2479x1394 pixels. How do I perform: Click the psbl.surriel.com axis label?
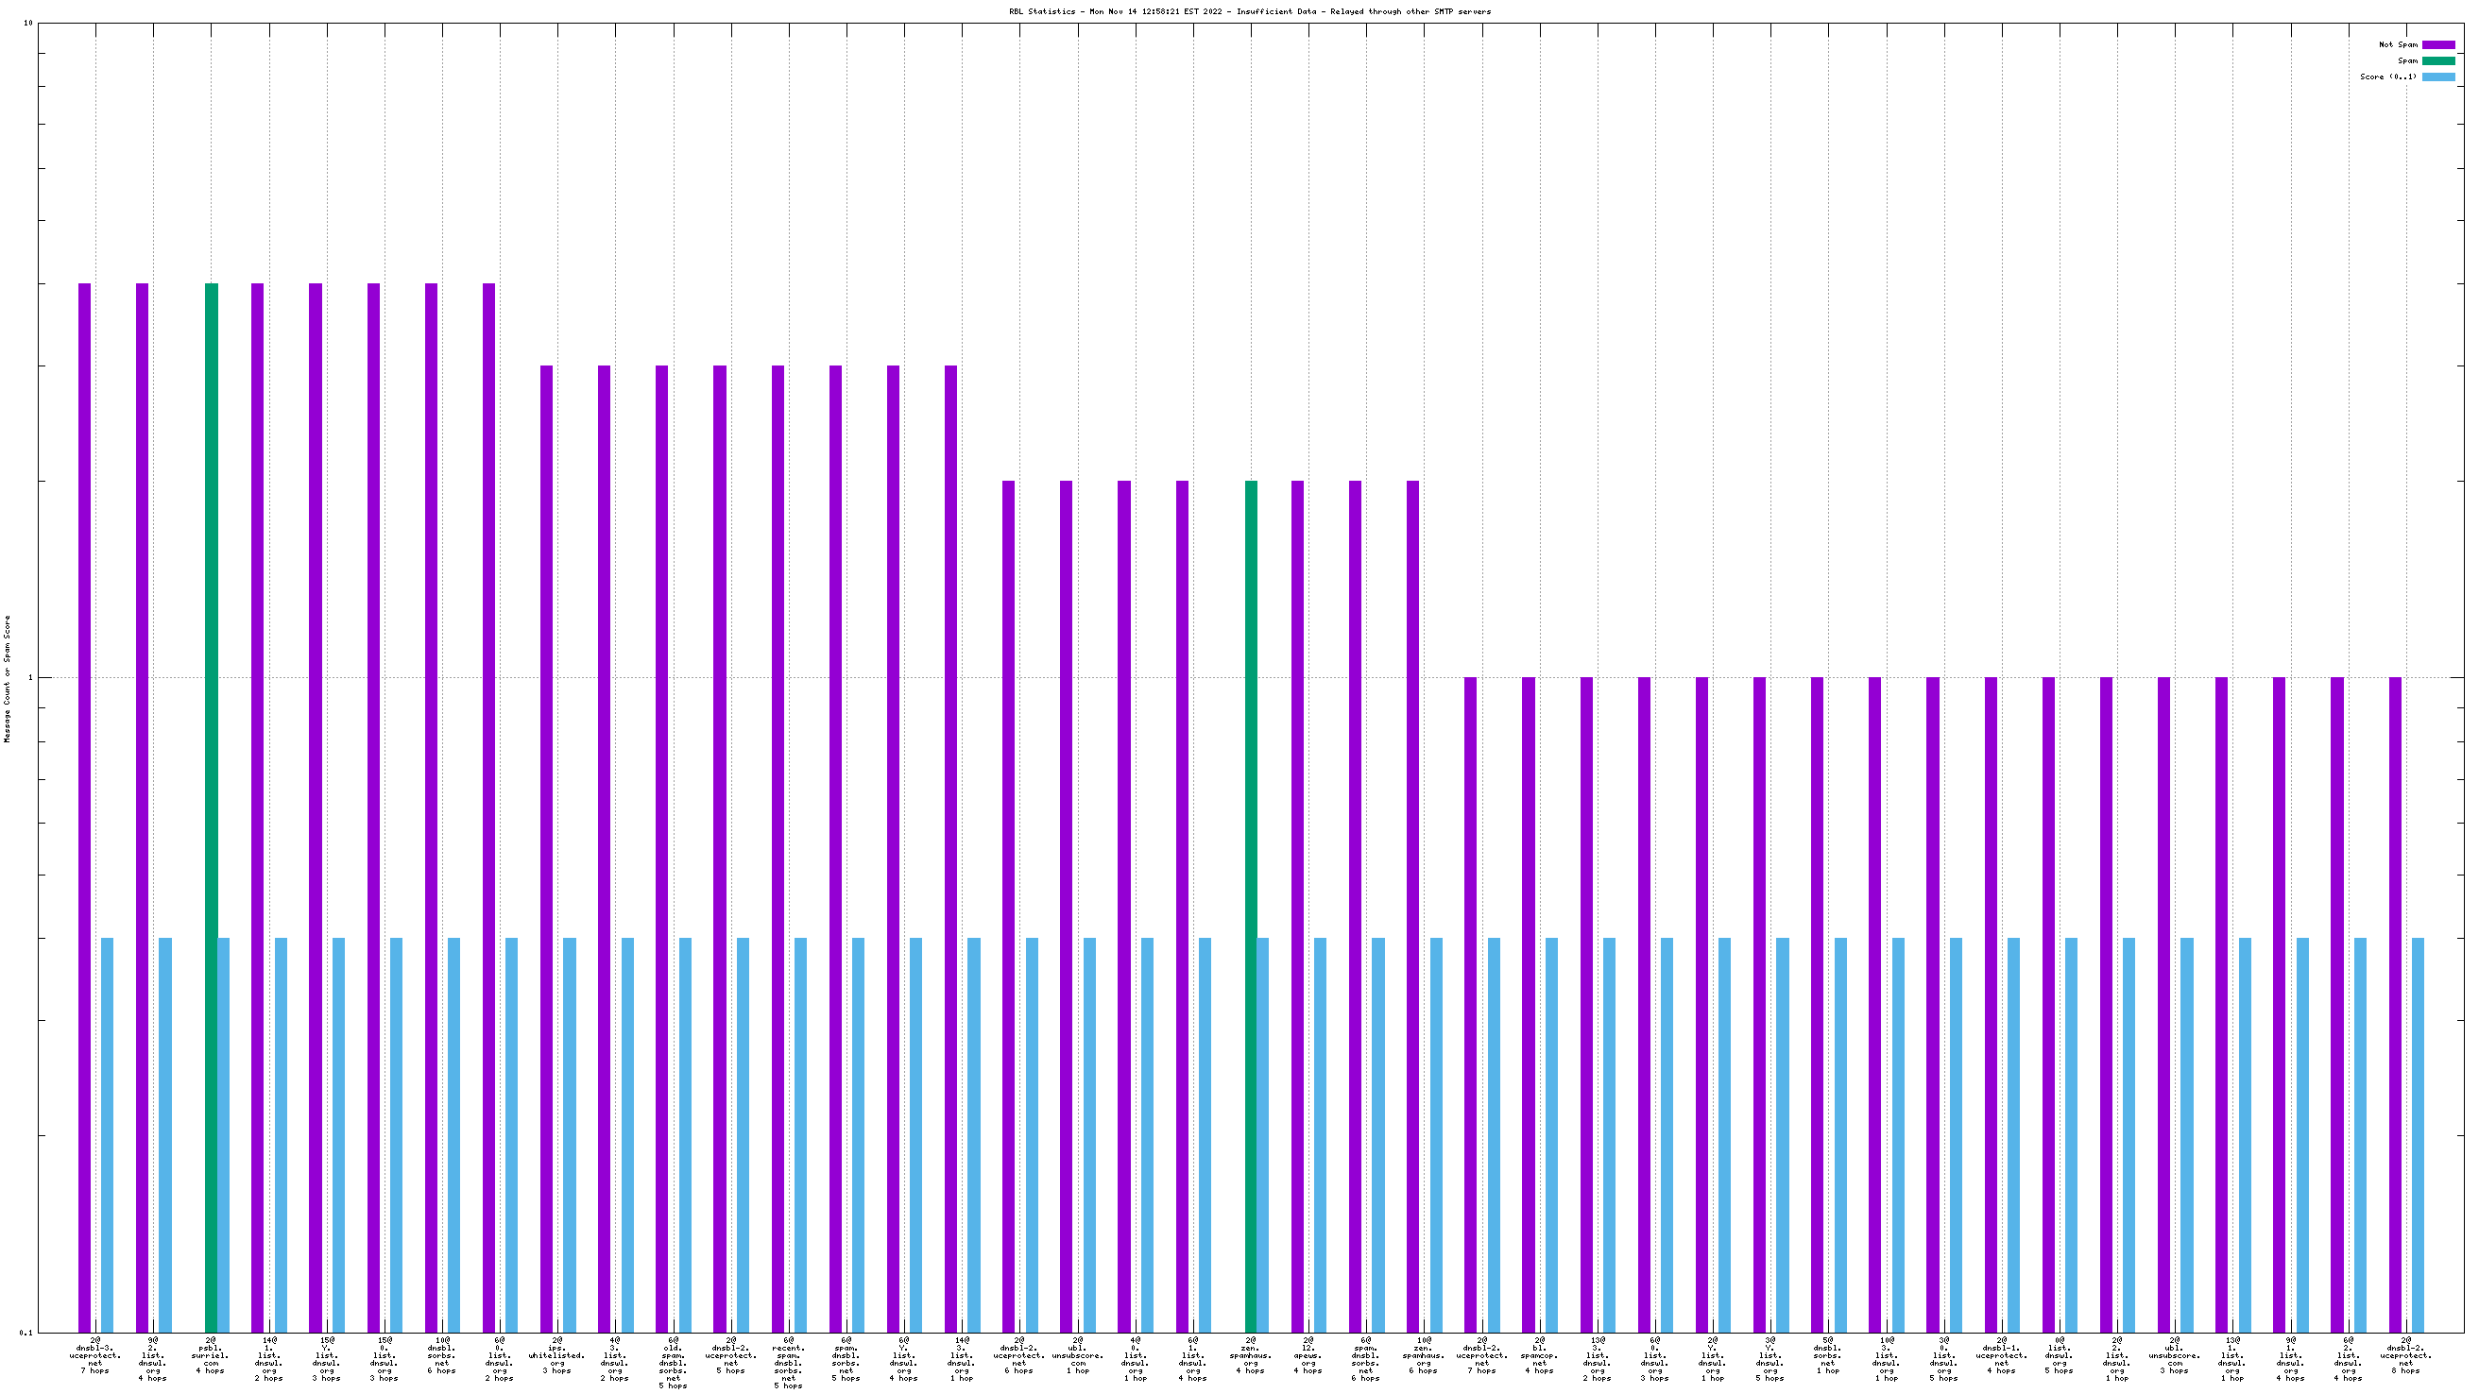pyautogui.click(x=211, y=1357)
